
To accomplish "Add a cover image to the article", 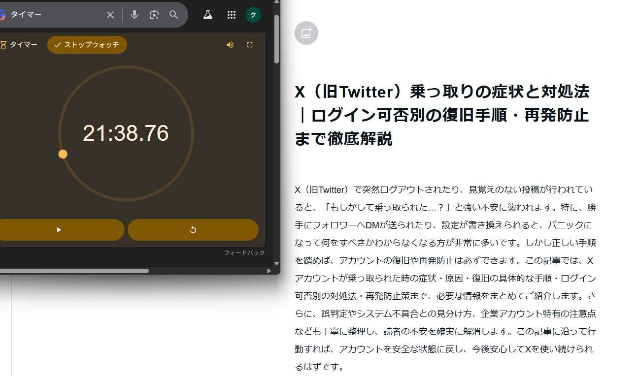I will pos(306,33).
